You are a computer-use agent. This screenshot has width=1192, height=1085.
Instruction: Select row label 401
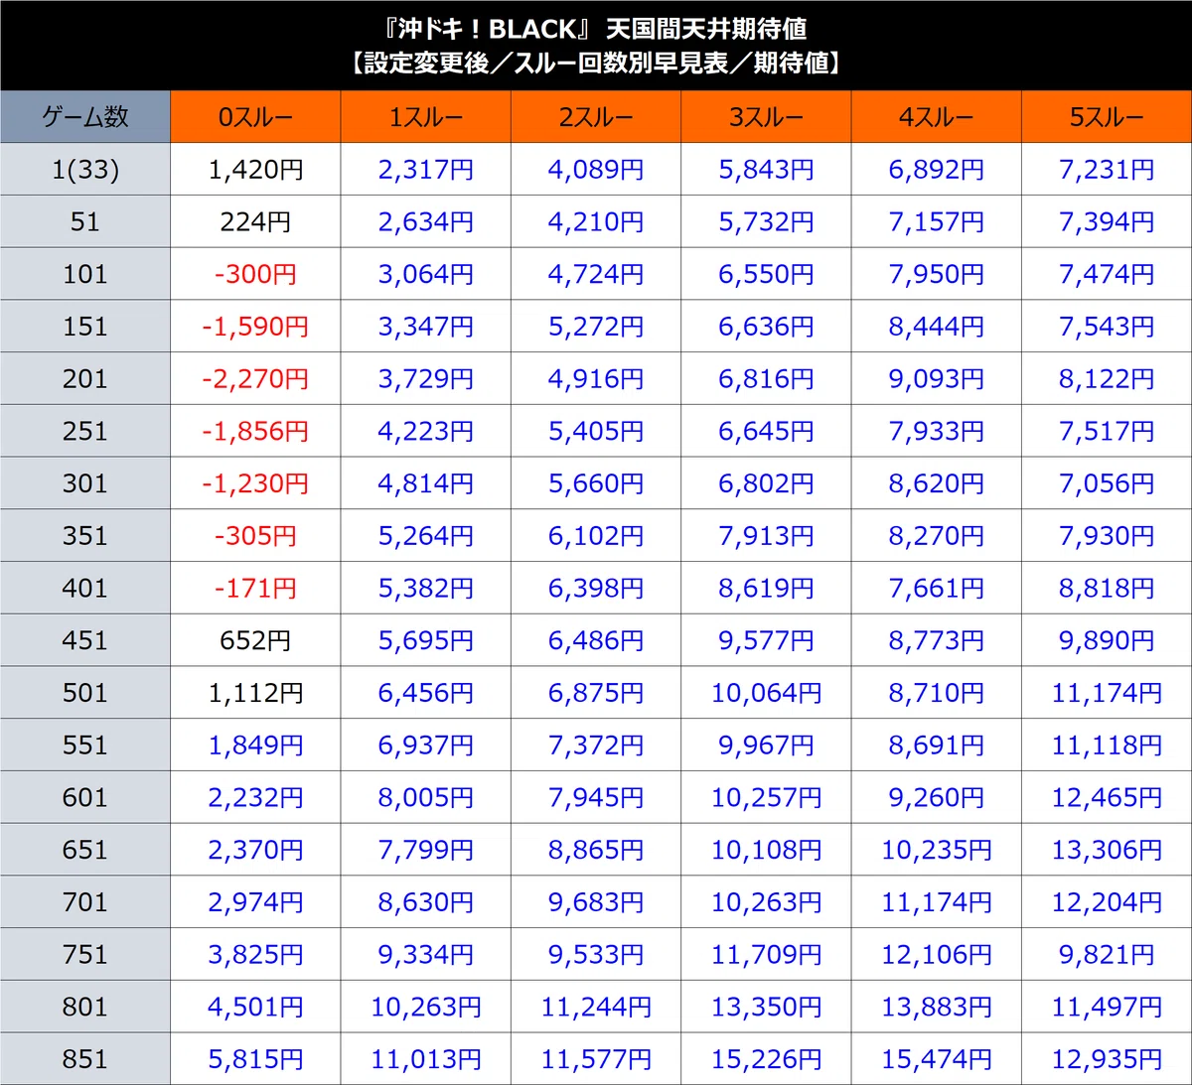85,588
